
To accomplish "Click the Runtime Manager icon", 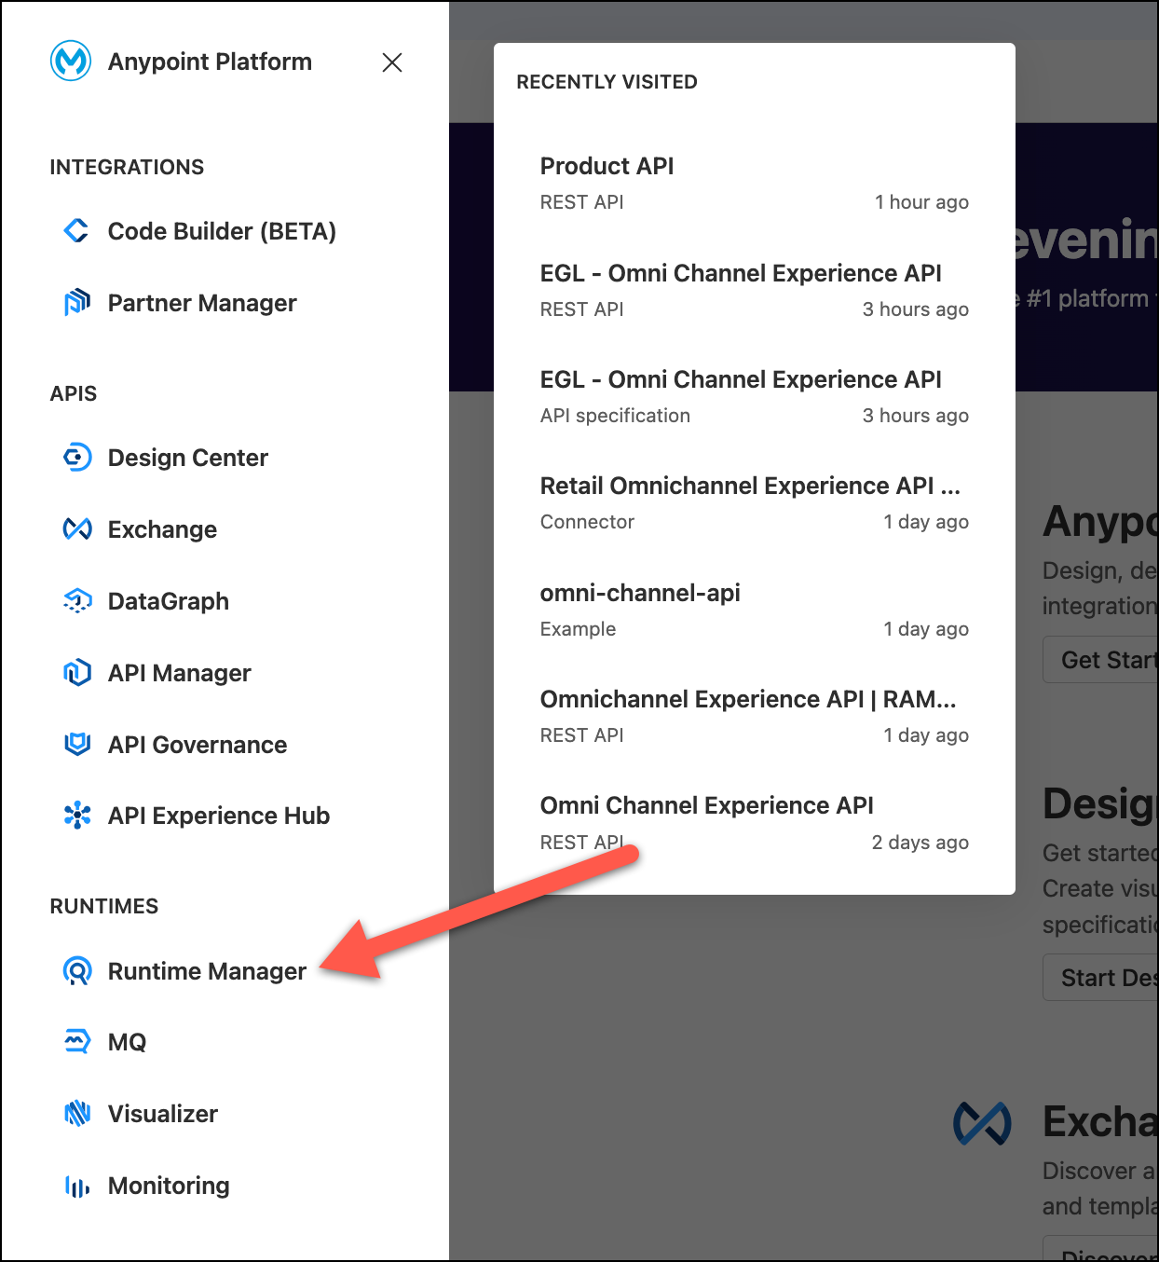I will coord(76,971).
